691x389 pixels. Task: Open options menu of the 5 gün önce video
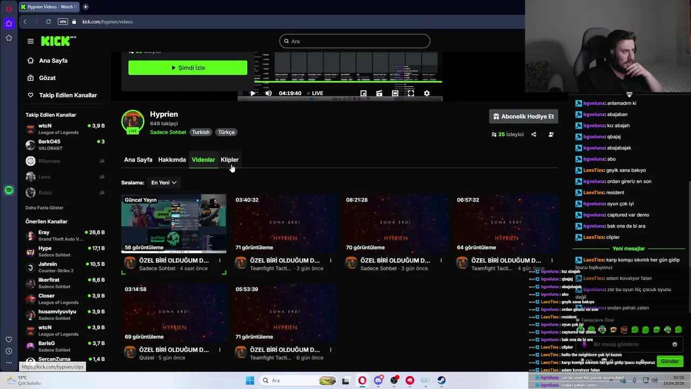(x=220, y=350)
